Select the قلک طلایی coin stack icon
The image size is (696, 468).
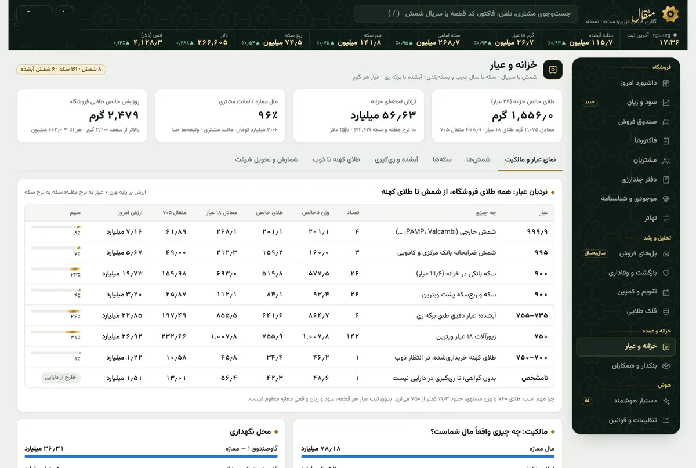(x=666, y=311)
